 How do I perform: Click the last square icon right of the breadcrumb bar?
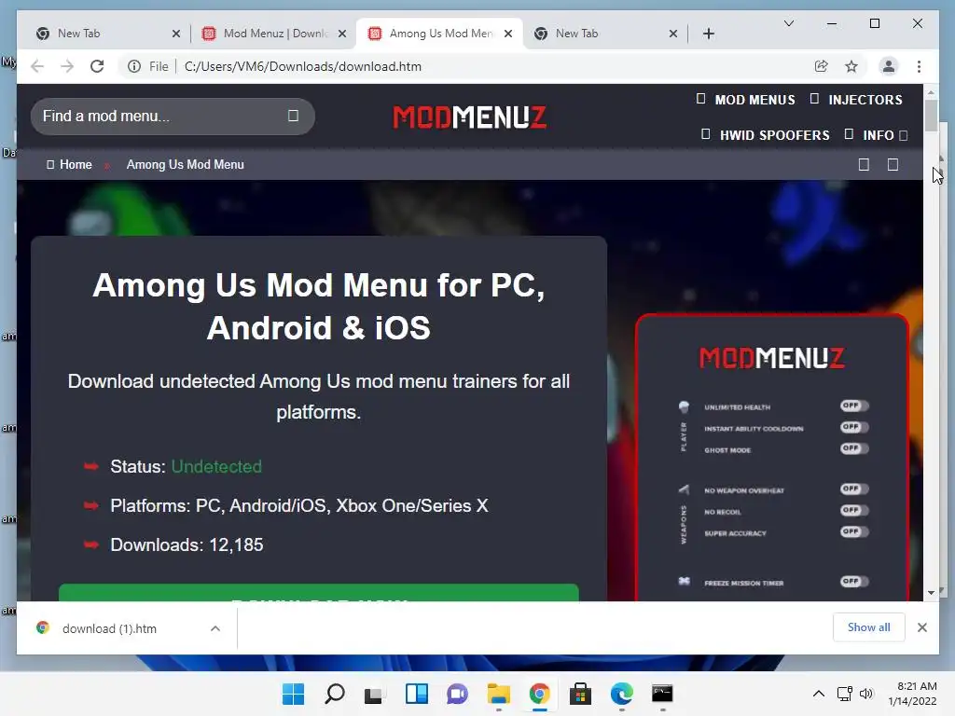[x=893, y=164]
